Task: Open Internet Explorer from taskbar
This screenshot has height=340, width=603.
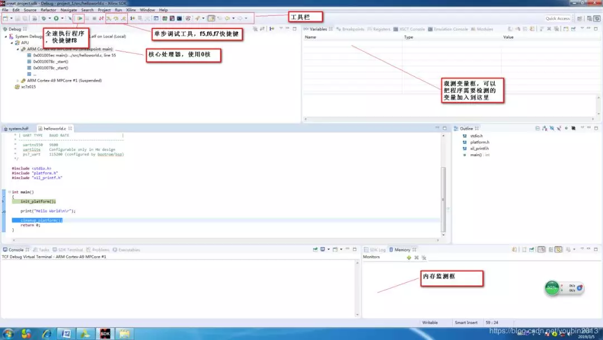Action: [46, 333]
